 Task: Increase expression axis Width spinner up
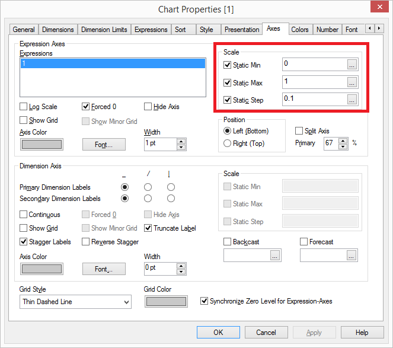pos(181,141)
